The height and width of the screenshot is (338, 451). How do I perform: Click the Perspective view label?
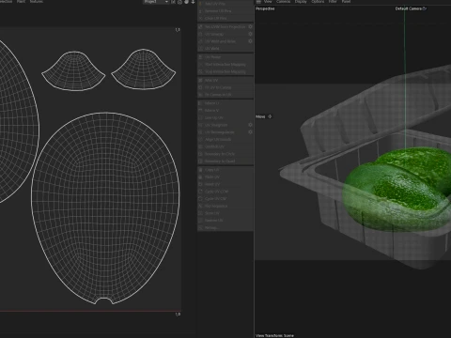pos(265,8)
